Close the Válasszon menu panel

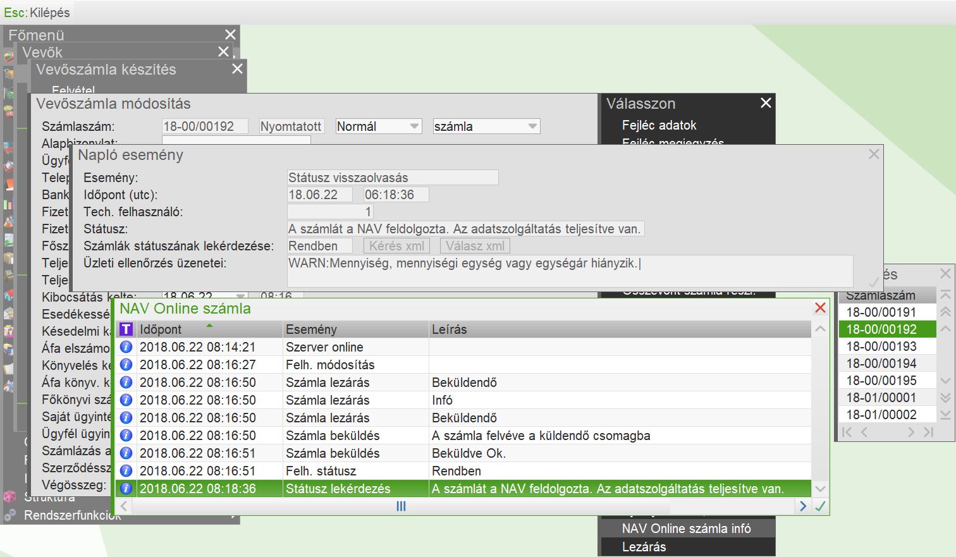pyautogui.click(x=766, y=103)
